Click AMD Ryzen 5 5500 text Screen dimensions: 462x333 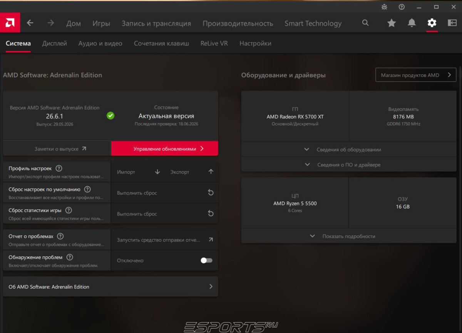coord(295,203)
